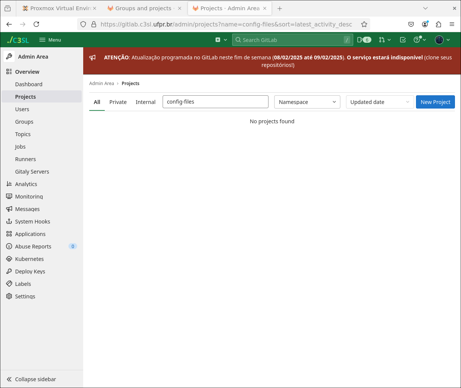Click the New Project button
This screenshot has height=388, width=461.
[435, 102]
